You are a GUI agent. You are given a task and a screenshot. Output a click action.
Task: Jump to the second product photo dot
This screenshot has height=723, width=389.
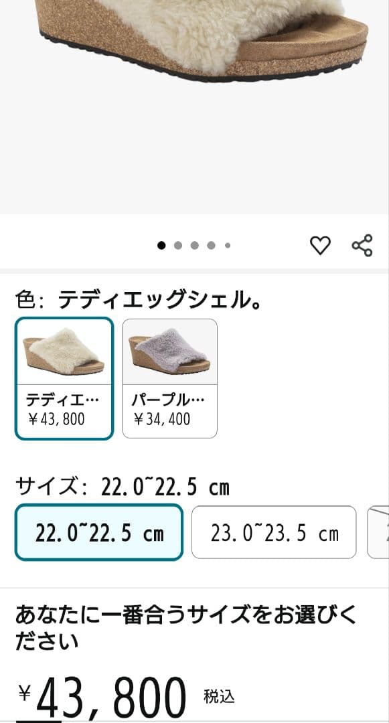[x=179, y=245]
